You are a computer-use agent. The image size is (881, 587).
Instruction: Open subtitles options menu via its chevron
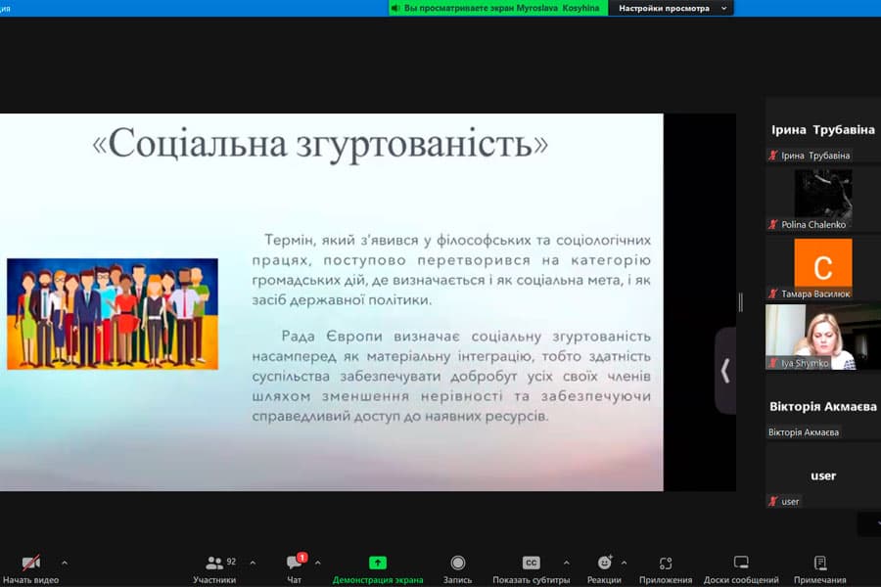pyautogui.click(x=565, y=563)
